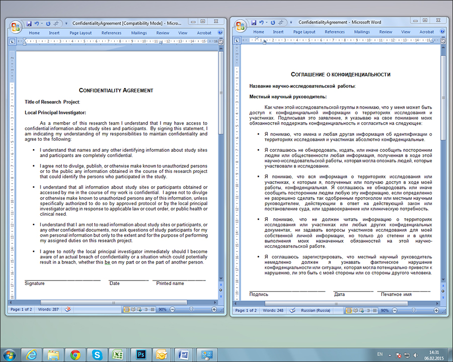The height and width of the screenshot is (362, 453).
Task: Click Office button in Compatibility Mode window
Action: (15, 27)
